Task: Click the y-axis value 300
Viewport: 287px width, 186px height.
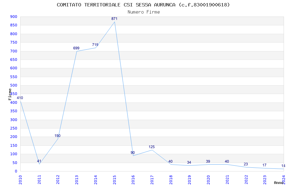Action: [14, 120]
